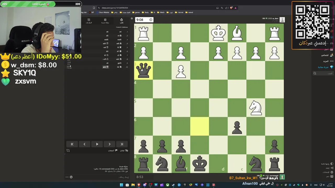Open the games bookmarks folder
The width and height of the screenshot is (335, 188).
(x=136, y=12)
